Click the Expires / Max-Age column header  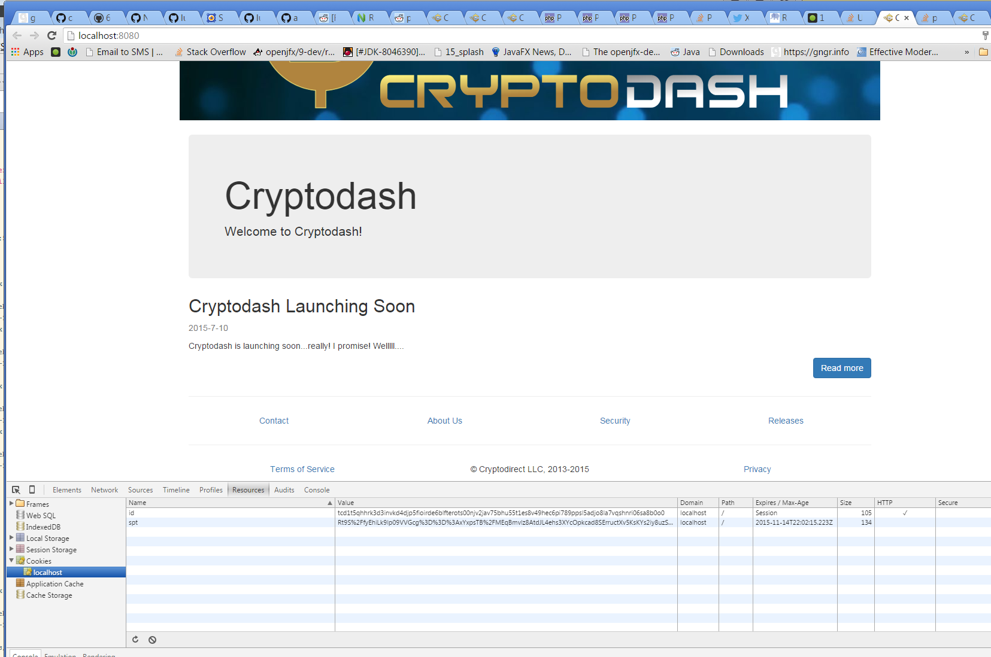(x=795, y=503)
